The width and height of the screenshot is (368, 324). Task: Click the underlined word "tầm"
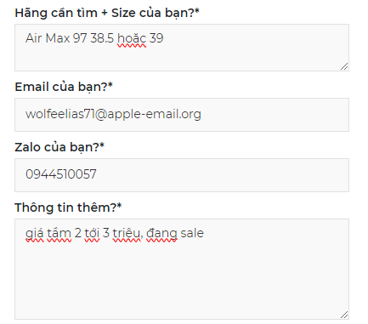[x=59, y=234]
